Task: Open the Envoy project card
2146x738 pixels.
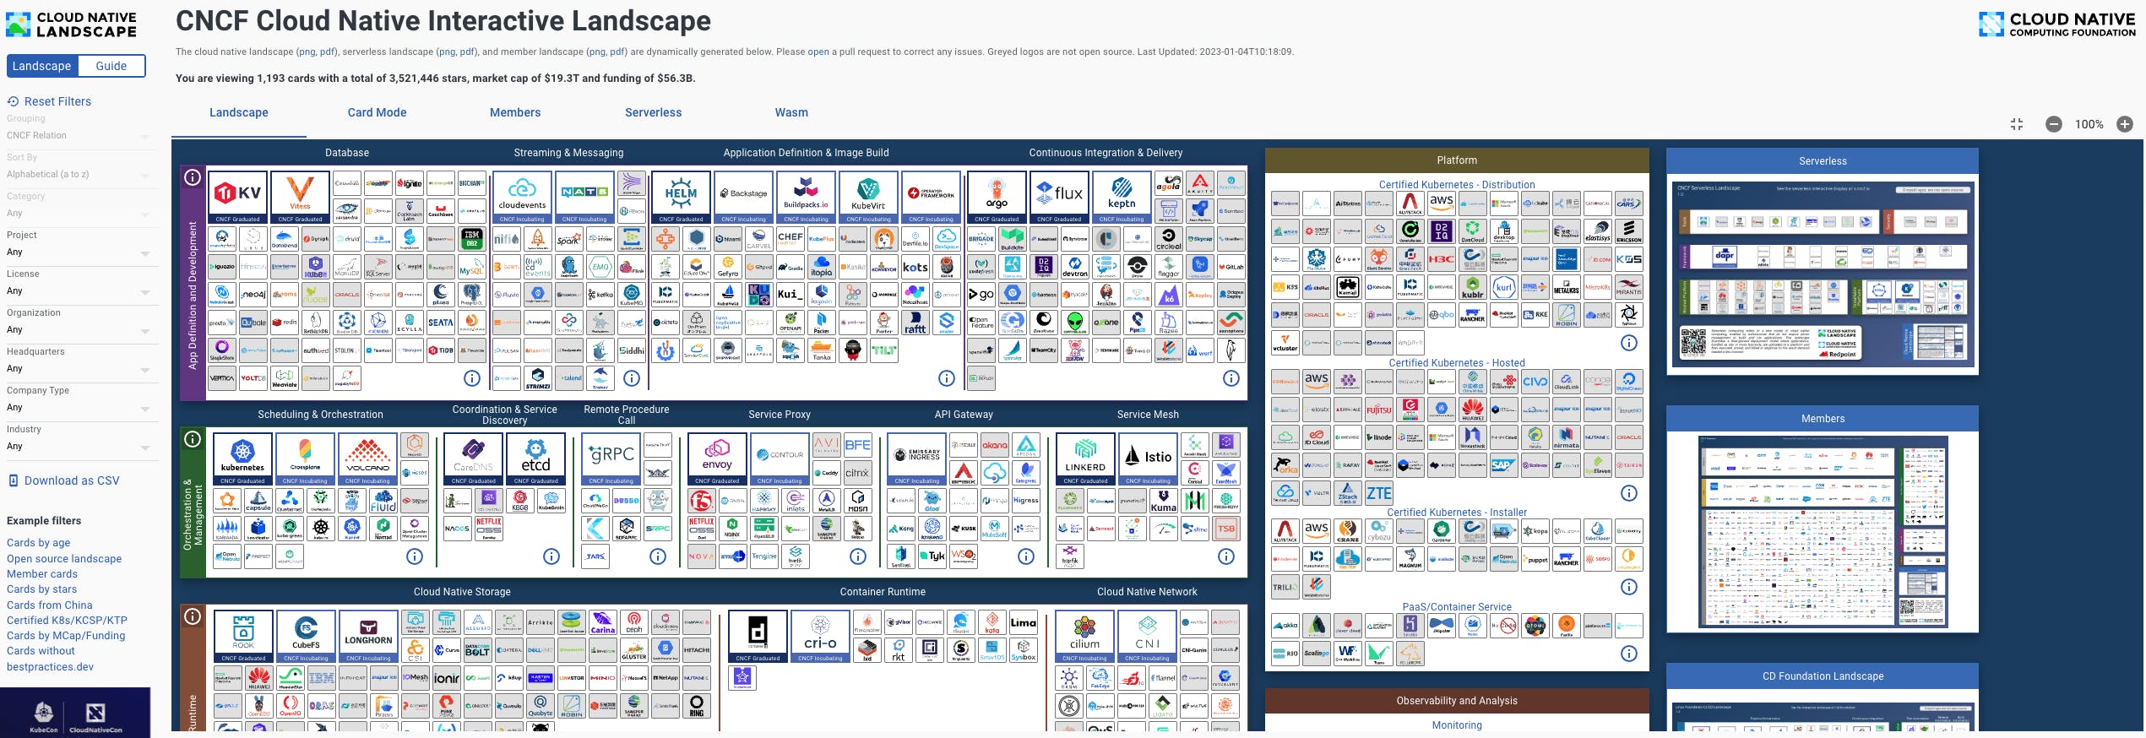Action: coord(717,459)
